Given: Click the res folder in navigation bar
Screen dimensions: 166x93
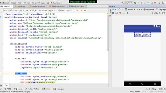Looking at the screenshot, I should [34, 3].
